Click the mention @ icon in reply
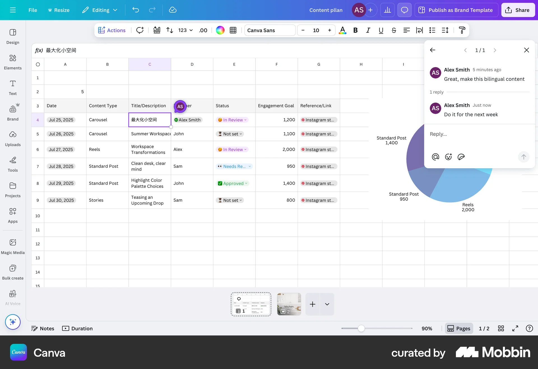This screenshot has height=369, width=538. [435, 157]
